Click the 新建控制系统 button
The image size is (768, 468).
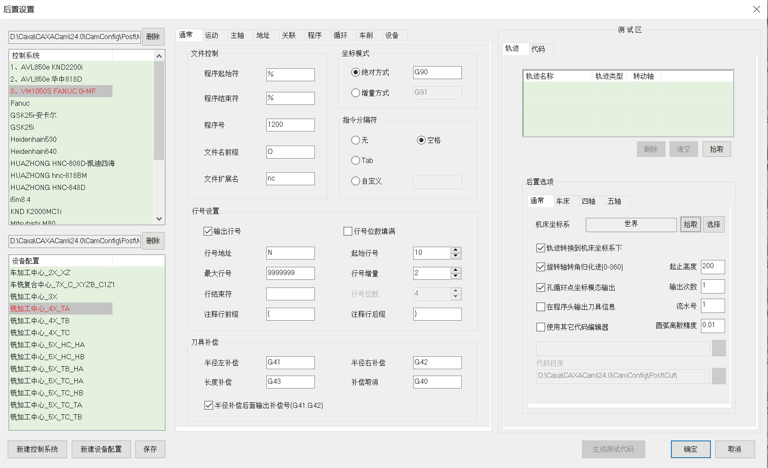tap(37, 449)
